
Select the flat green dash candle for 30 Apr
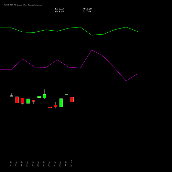click(66, 94)
